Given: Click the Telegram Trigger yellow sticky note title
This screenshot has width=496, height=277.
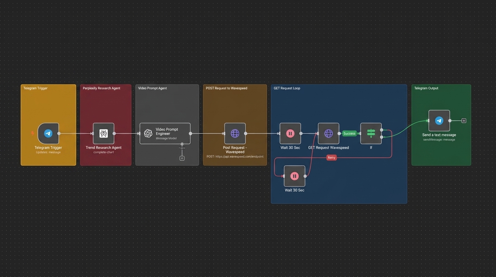Looking at the screenshot, I should point(35,88).
